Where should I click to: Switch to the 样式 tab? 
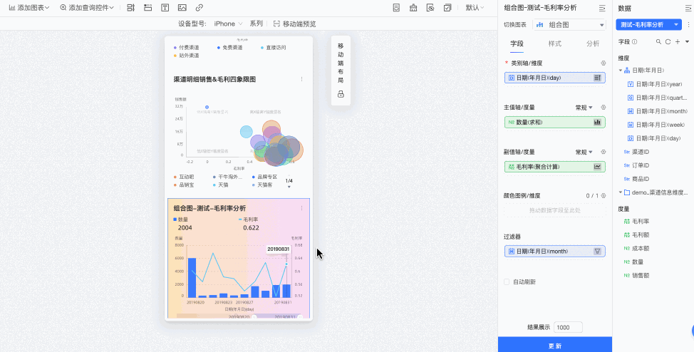coord(554,43)
